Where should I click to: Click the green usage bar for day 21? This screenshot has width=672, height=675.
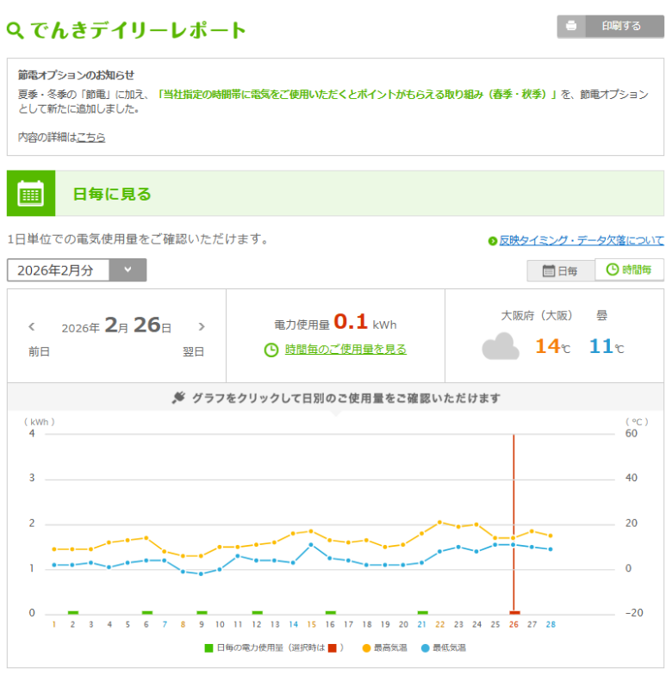click(423, 613)
